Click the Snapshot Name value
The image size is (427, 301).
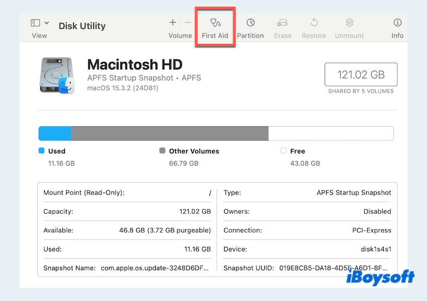(155, 268)
